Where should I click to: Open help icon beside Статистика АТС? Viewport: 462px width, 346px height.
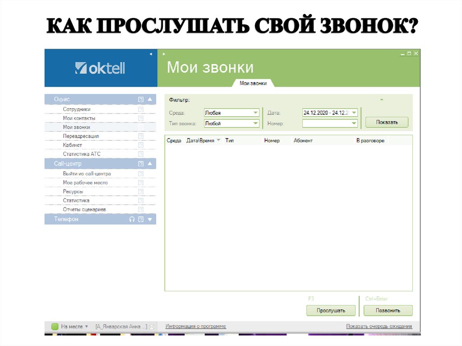[x=141, y=154]
